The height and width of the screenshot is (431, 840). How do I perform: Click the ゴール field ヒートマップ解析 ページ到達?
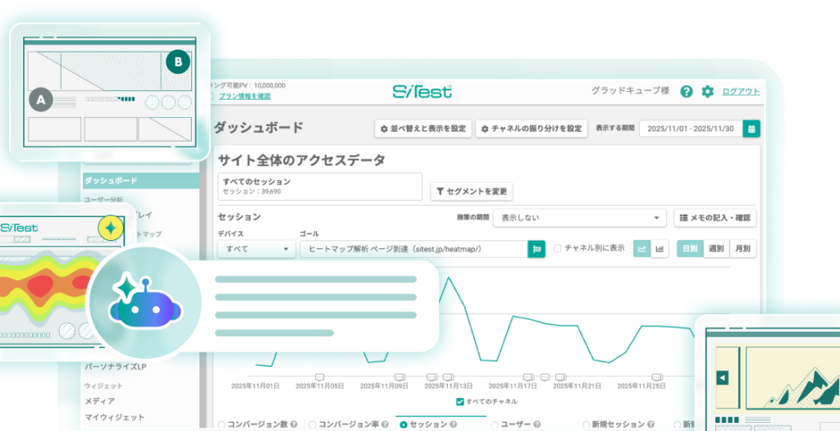413,249
